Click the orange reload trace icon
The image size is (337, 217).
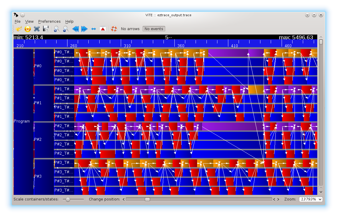click(28, 29)
